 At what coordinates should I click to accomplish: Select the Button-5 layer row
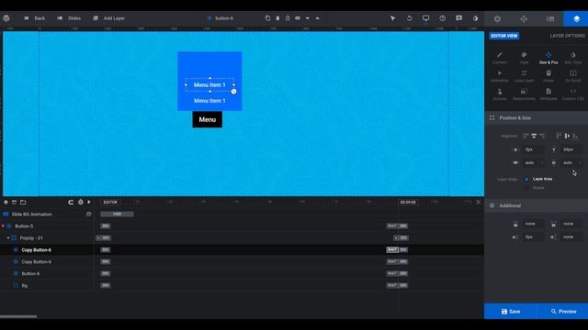pyautogui.click(x=47, y=226)
